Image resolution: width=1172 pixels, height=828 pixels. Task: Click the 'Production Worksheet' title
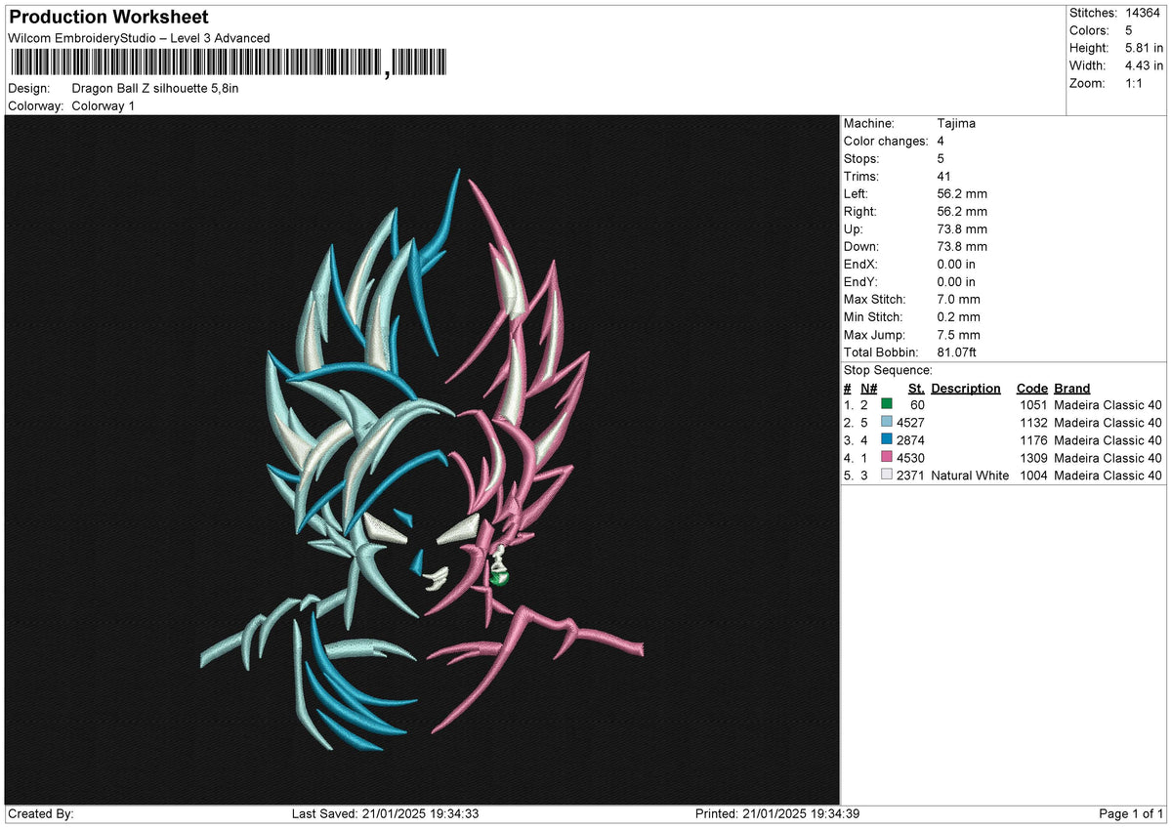tap(108, 18)
